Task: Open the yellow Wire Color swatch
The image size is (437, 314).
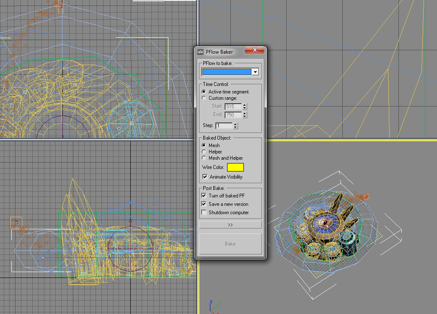Action: [235, 167]
